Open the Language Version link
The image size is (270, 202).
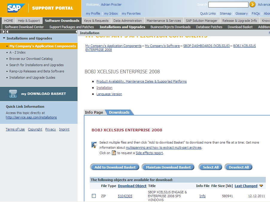click(x=109, y=94)
